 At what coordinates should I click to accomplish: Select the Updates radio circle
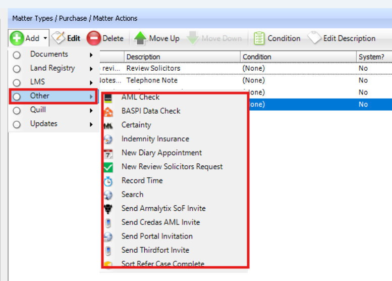click(17, 124)
